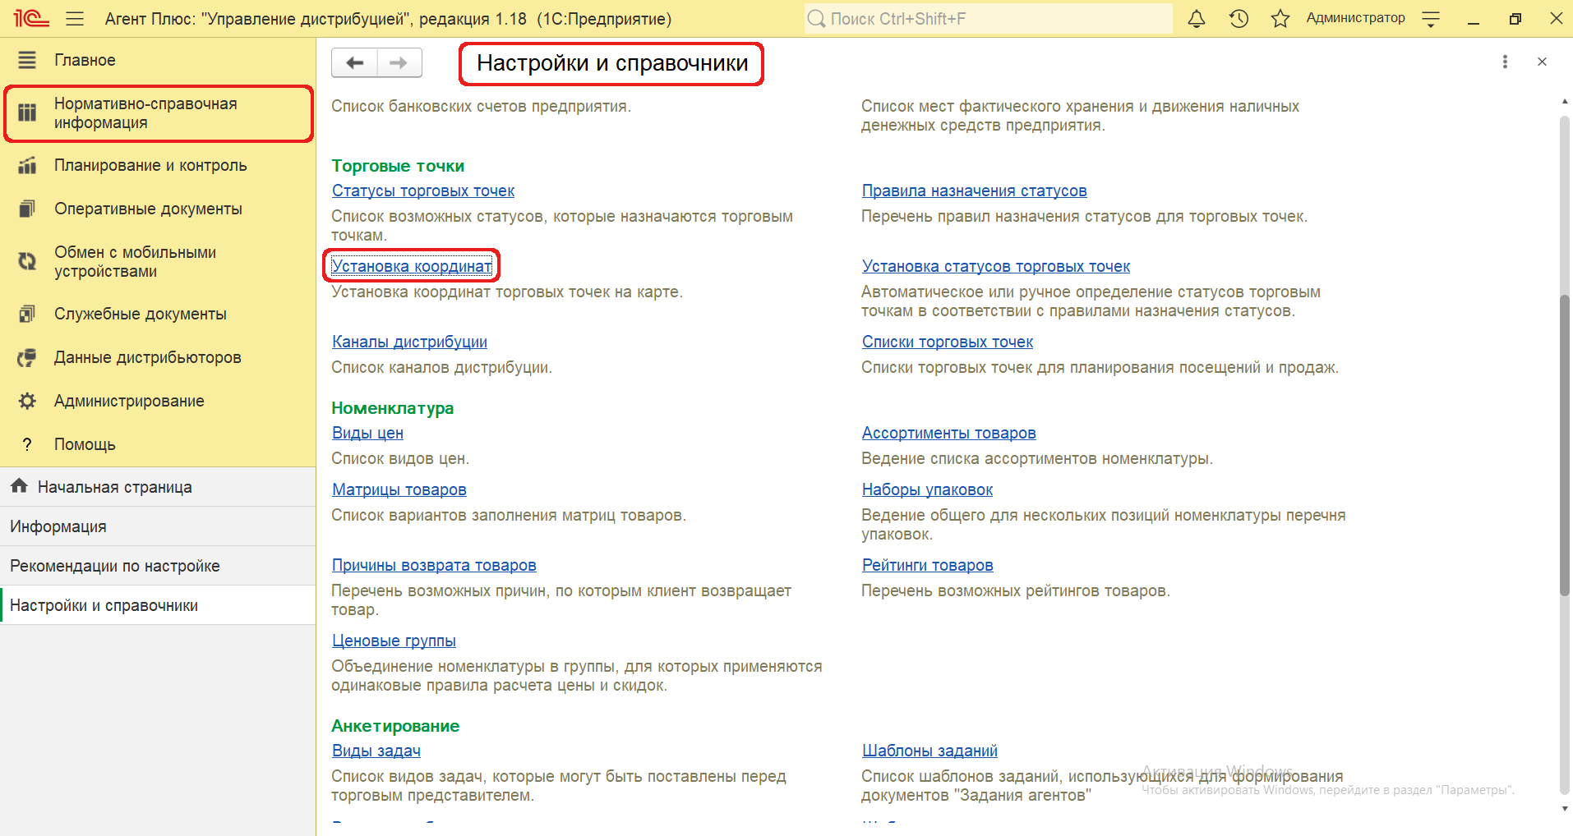Click the forward navigation arrow
Image resolution: width=1573 pixels, height=836 pixels.
(x=399, y=62)
